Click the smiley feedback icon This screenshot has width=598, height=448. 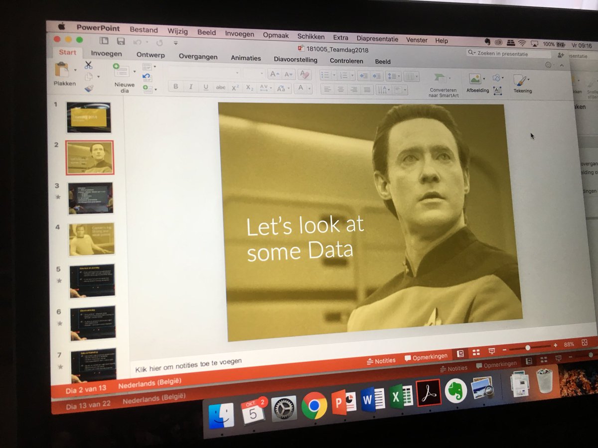click(x=549, y=65)
